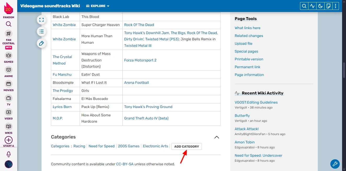Open the table of contents list icon
Viewport: 346px width, 171px height.
tap(41, 31)
